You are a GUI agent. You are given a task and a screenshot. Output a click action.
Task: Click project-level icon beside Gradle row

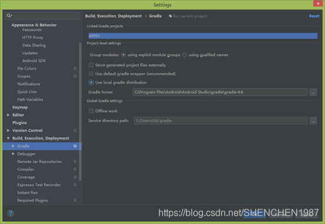tap(75, 146)
